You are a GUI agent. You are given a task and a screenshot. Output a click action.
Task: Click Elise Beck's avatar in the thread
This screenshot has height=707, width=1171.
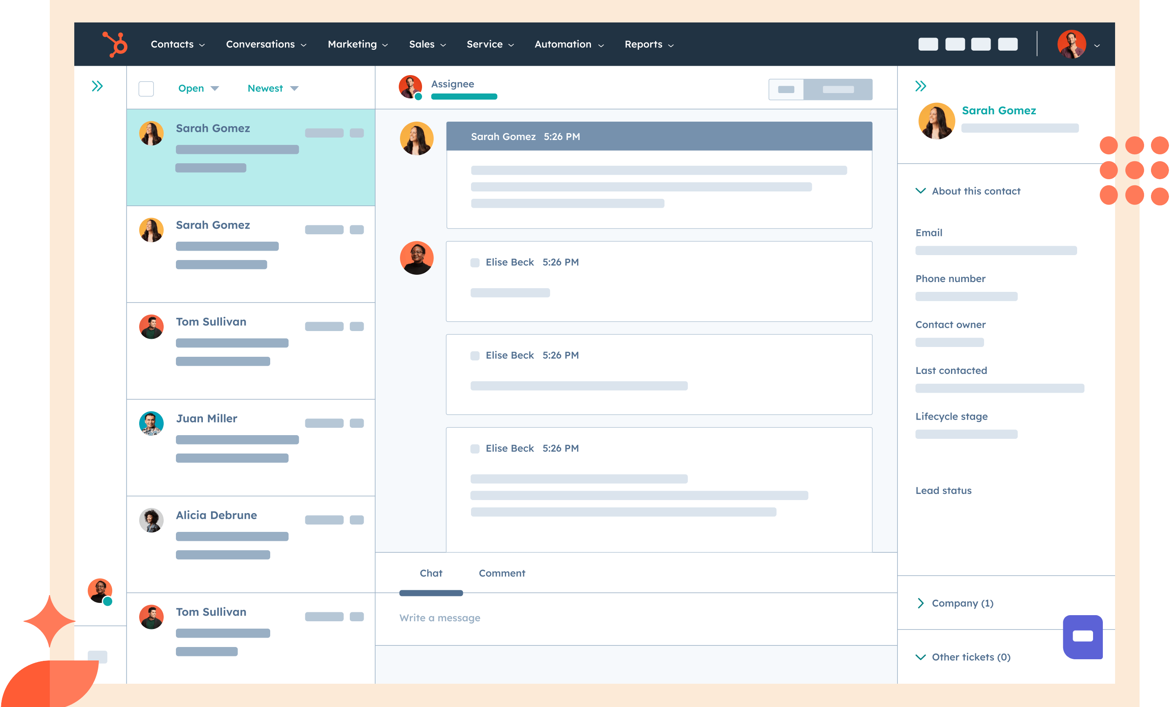coord(417,258)
